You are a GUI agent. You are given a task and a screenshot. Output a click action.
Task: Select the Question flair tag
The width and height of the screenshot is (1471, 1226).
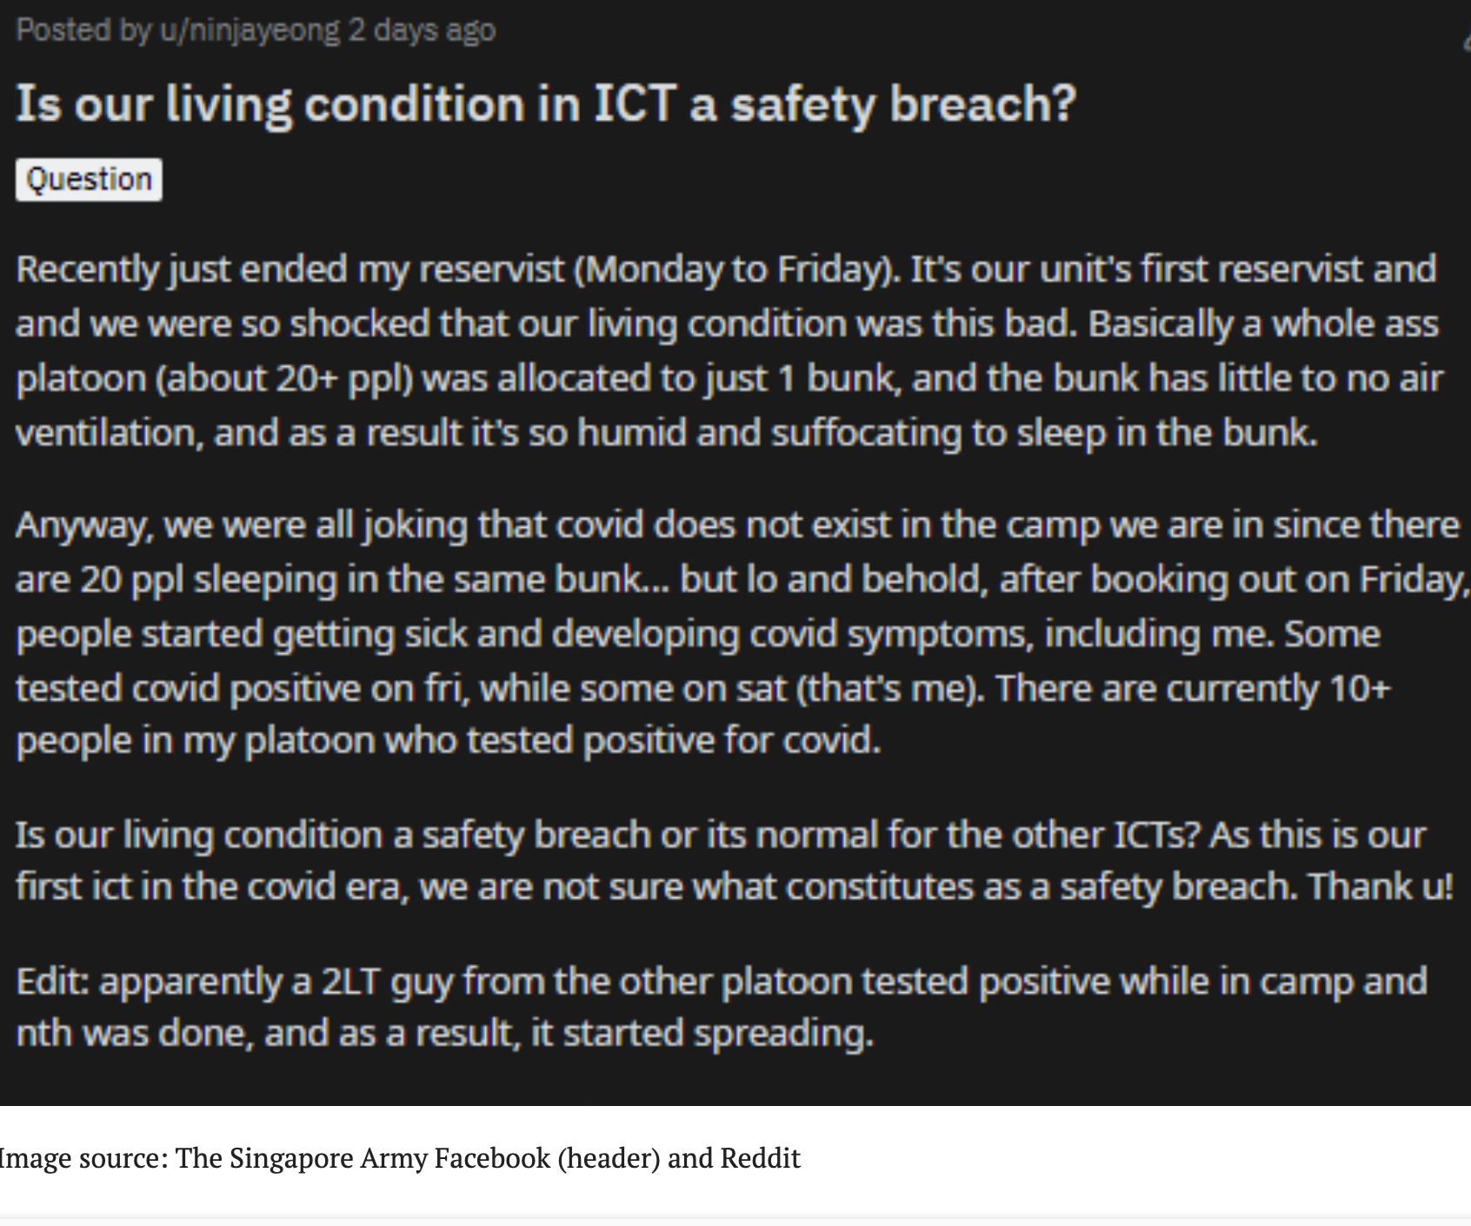(89, 179)
